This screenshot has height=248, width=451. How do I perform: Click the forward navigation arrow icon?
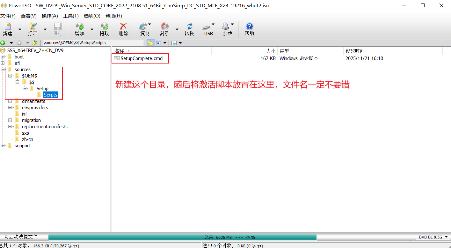[x=19, y=43]
